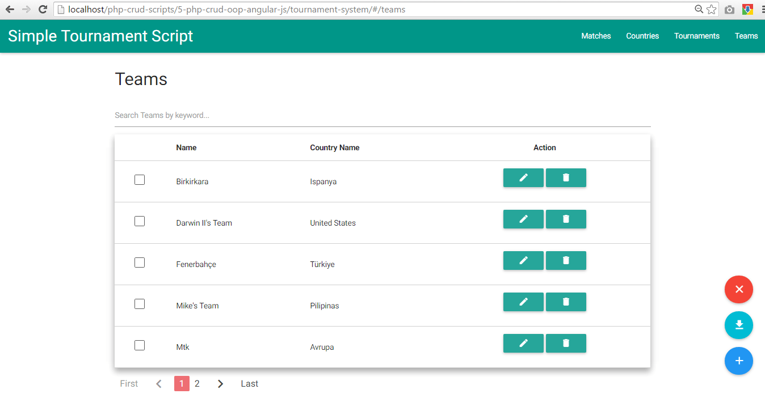This screenshot has height=398, width=765.
Task: Reload the page with browser refresh icon
Action: (x=43, y=9)
